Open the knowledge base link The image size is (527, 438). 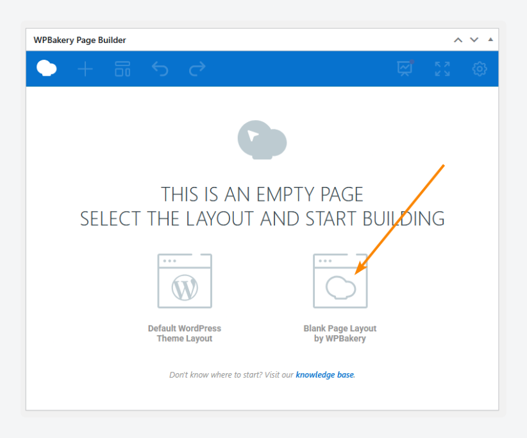coord(324,374)
